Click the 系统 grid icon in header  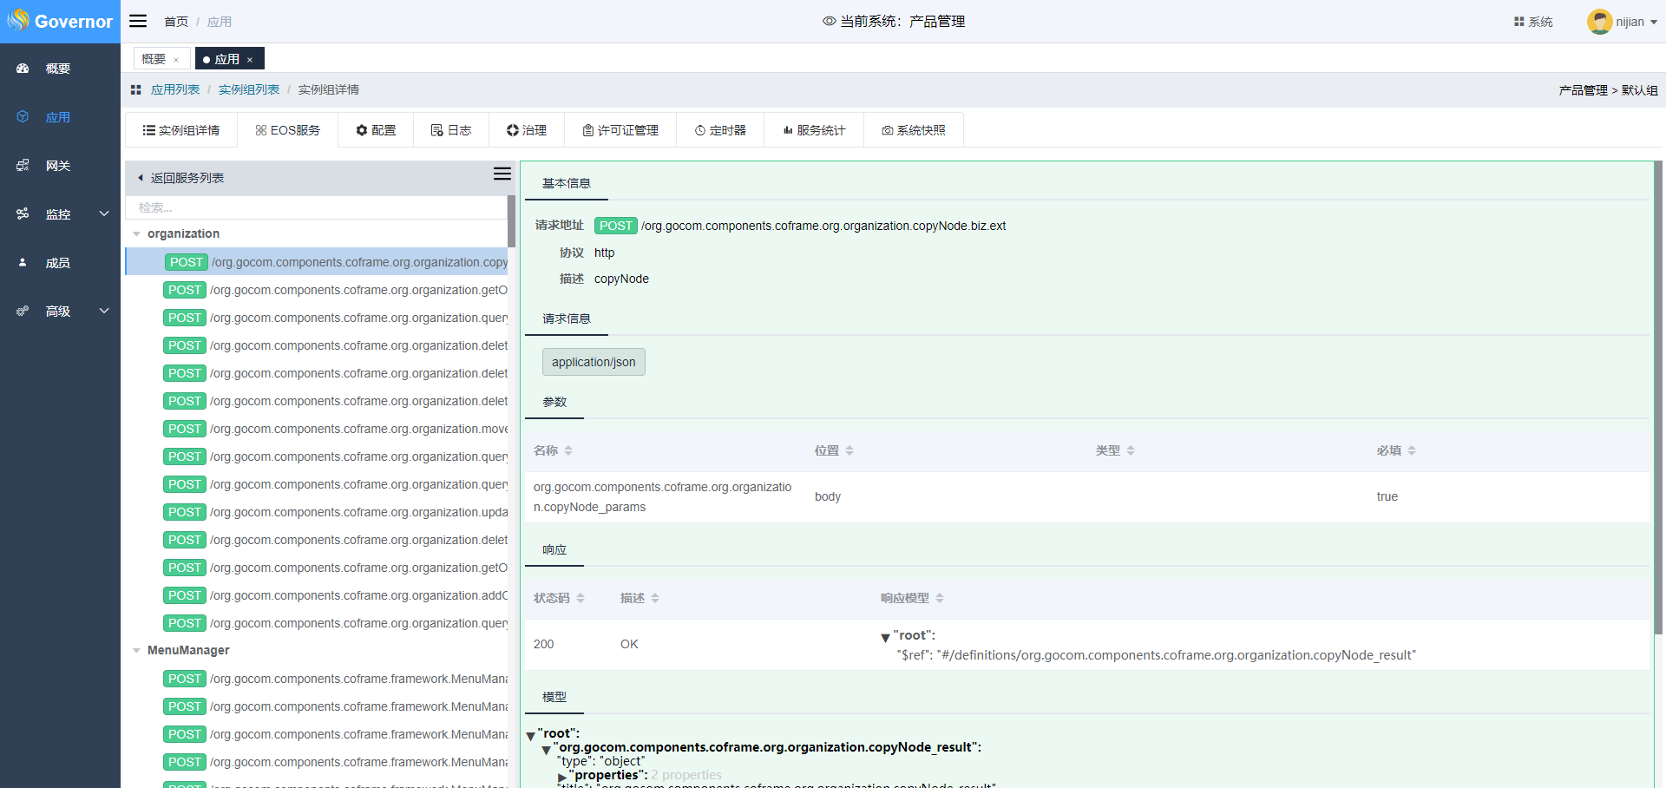(1518, 22)
